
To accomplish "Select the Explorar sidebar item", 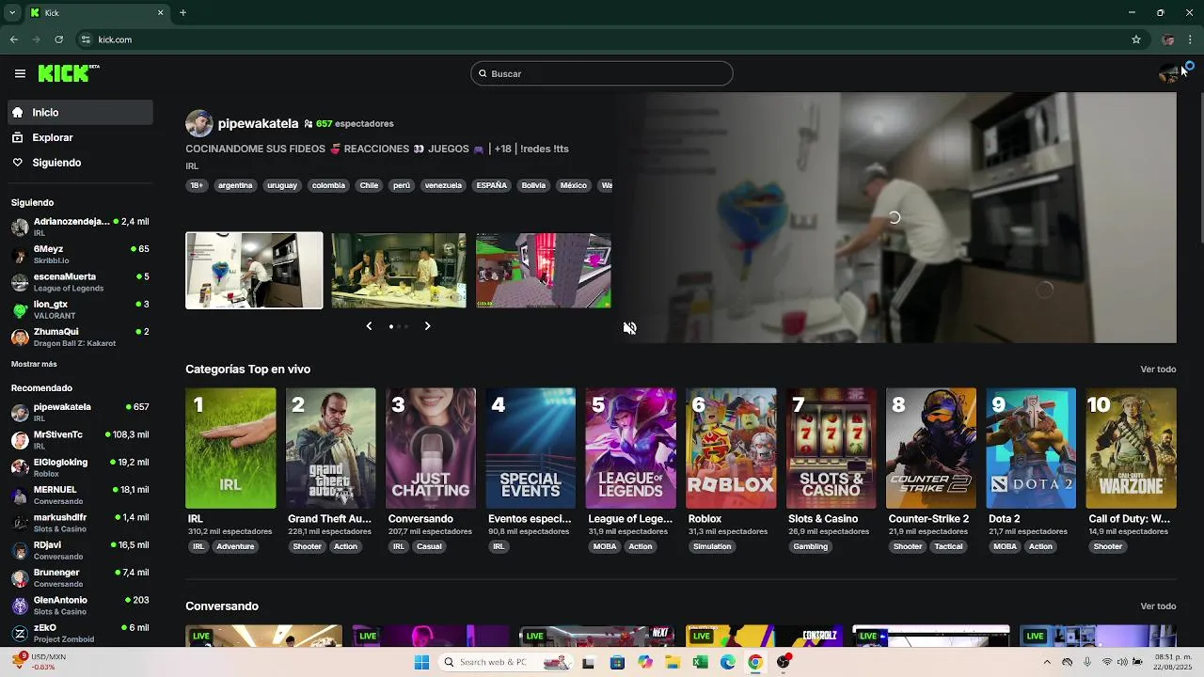I will point(80,137).
